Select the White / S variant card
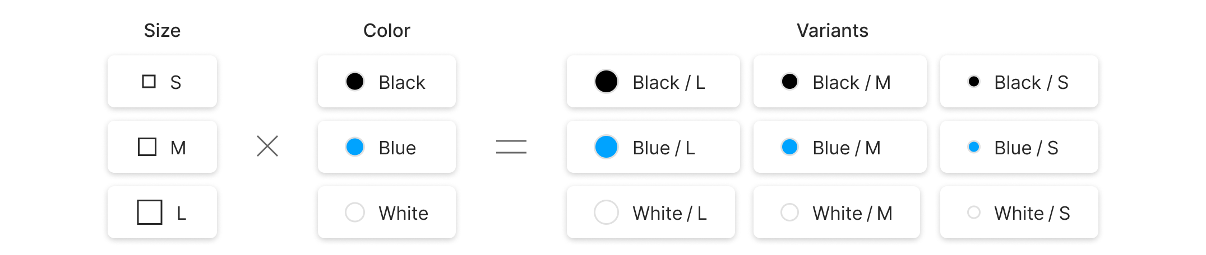The height and width of the screenshot is (255, 1206). 1019,212
